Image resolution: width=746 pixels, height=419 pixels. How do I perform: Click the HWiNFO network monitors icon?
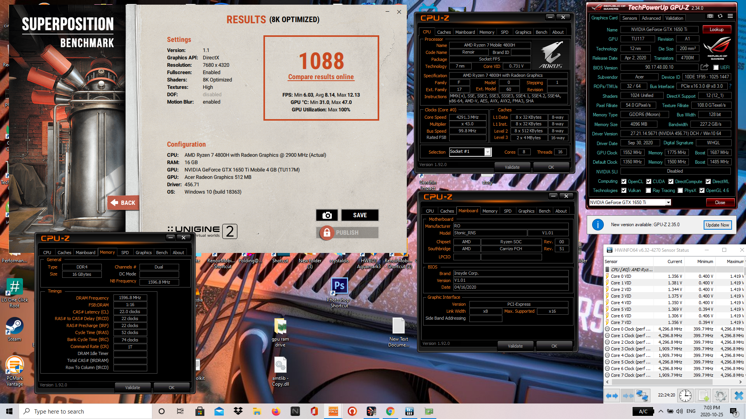tap(642, 396)
